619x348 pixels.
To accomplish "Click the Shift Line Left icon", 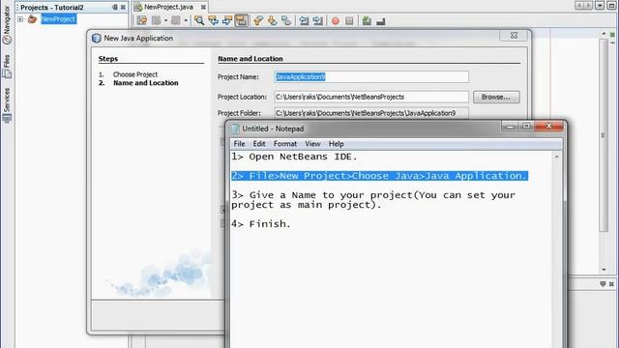I will coord(304,20).
